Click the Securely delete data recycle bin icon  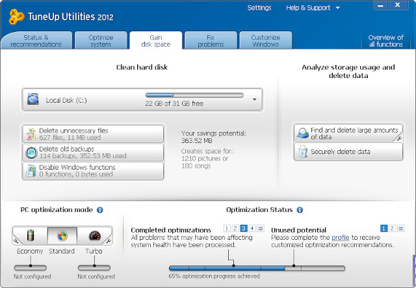point(303,151)
